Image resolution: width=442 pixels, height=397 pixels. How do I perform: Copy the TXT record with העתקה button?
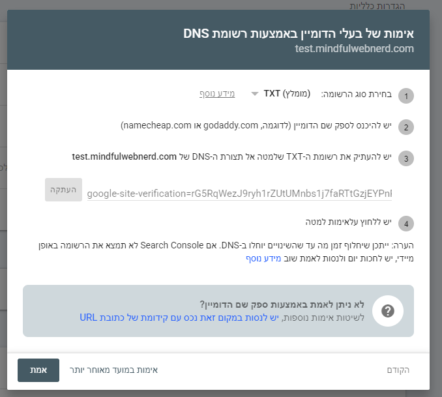63,190
